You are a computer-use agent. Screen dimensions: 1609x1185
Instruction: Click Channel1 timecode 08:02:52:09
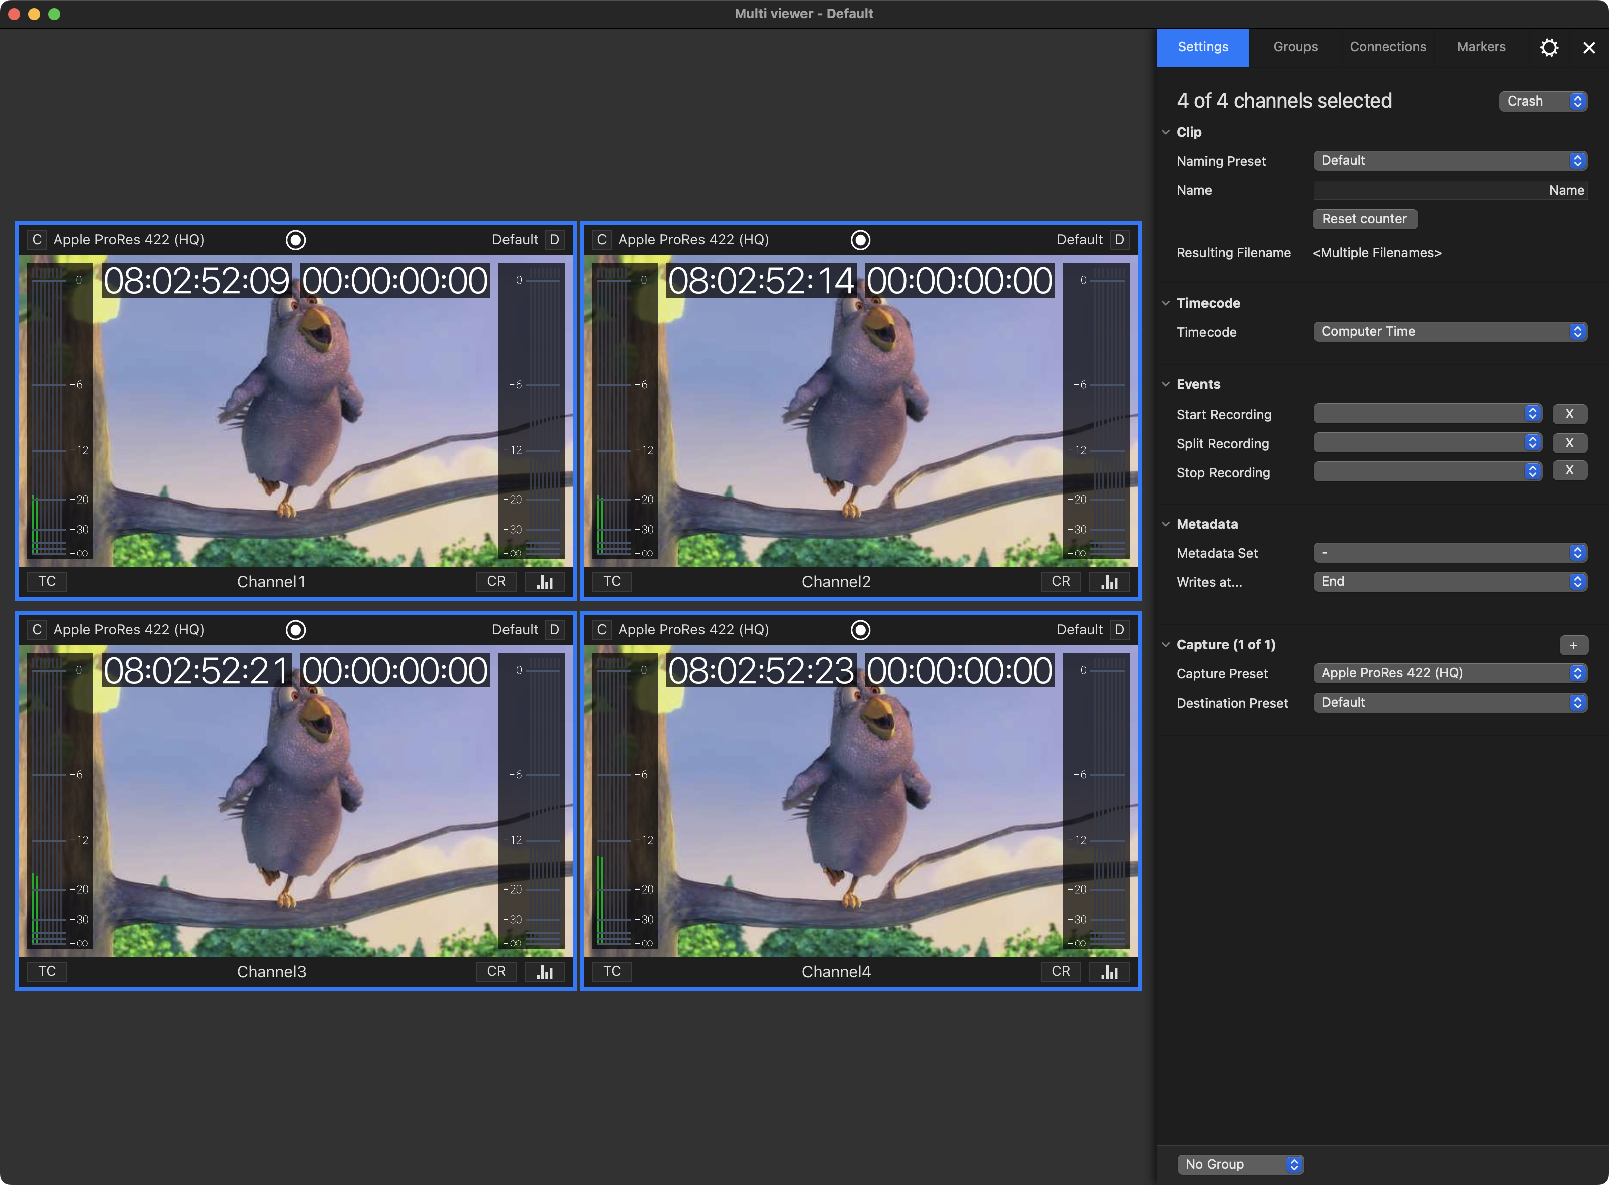point(196,280)
